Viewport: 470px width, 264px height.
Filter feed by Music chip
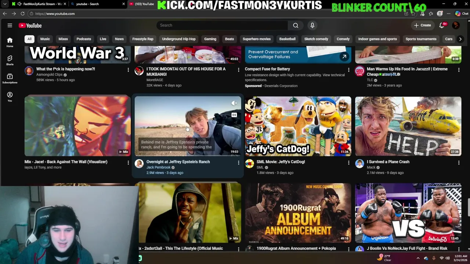pos(45,39)
